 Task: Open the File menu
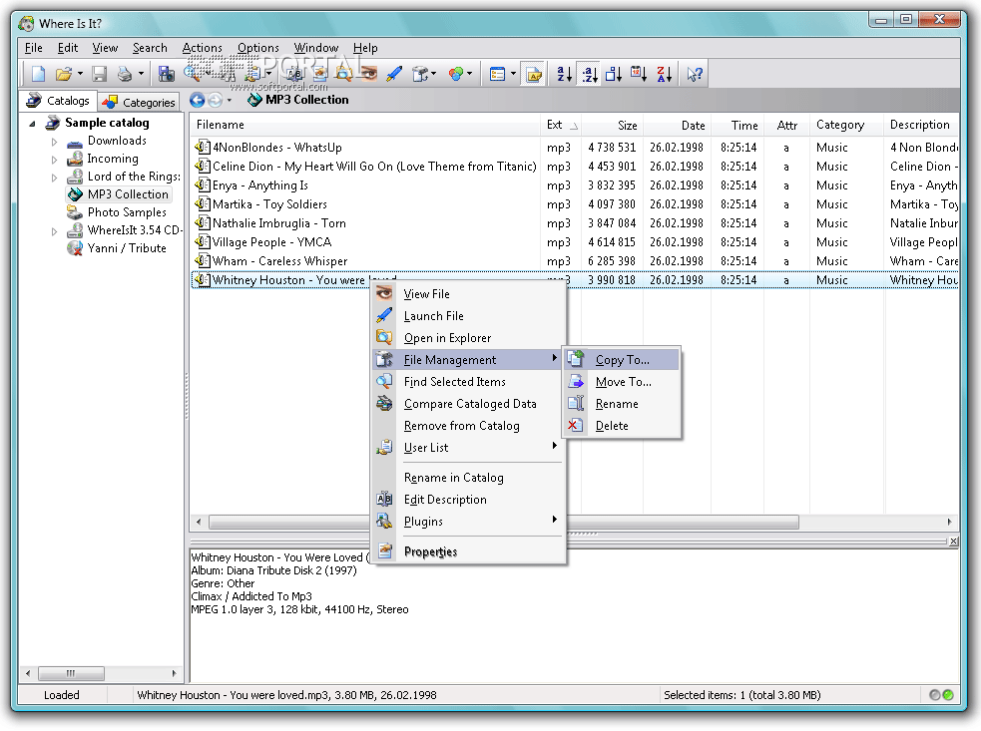(33, 48)
